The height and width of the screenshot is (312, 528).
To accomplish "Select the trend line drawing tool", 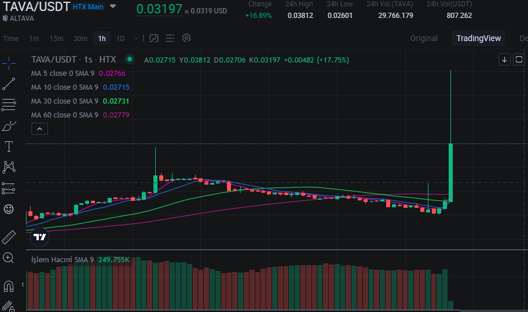I will tap(9, 84).
